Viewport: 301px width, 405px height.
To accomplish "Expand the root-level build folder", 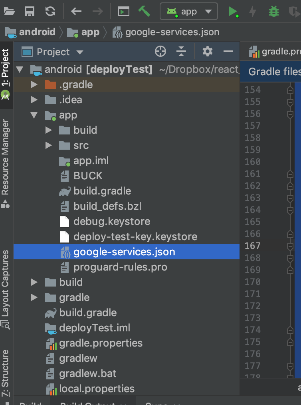I will pos(34,282).
